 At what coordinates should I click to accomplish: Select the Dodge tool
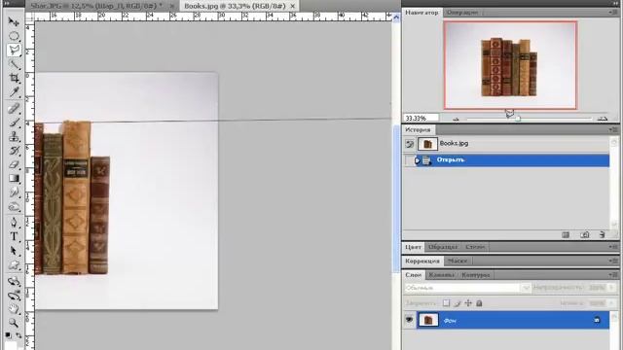[14, 207]
